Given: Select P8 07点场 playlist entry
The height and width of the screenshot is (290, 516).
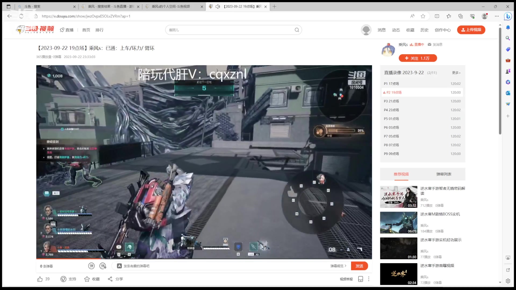Looking at the screenshot, I should (x=422, y=145).
